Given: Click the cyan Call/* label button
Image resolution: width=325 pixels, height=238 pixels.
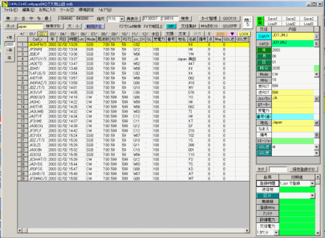Looking at the screenshot, I should 264,36.
